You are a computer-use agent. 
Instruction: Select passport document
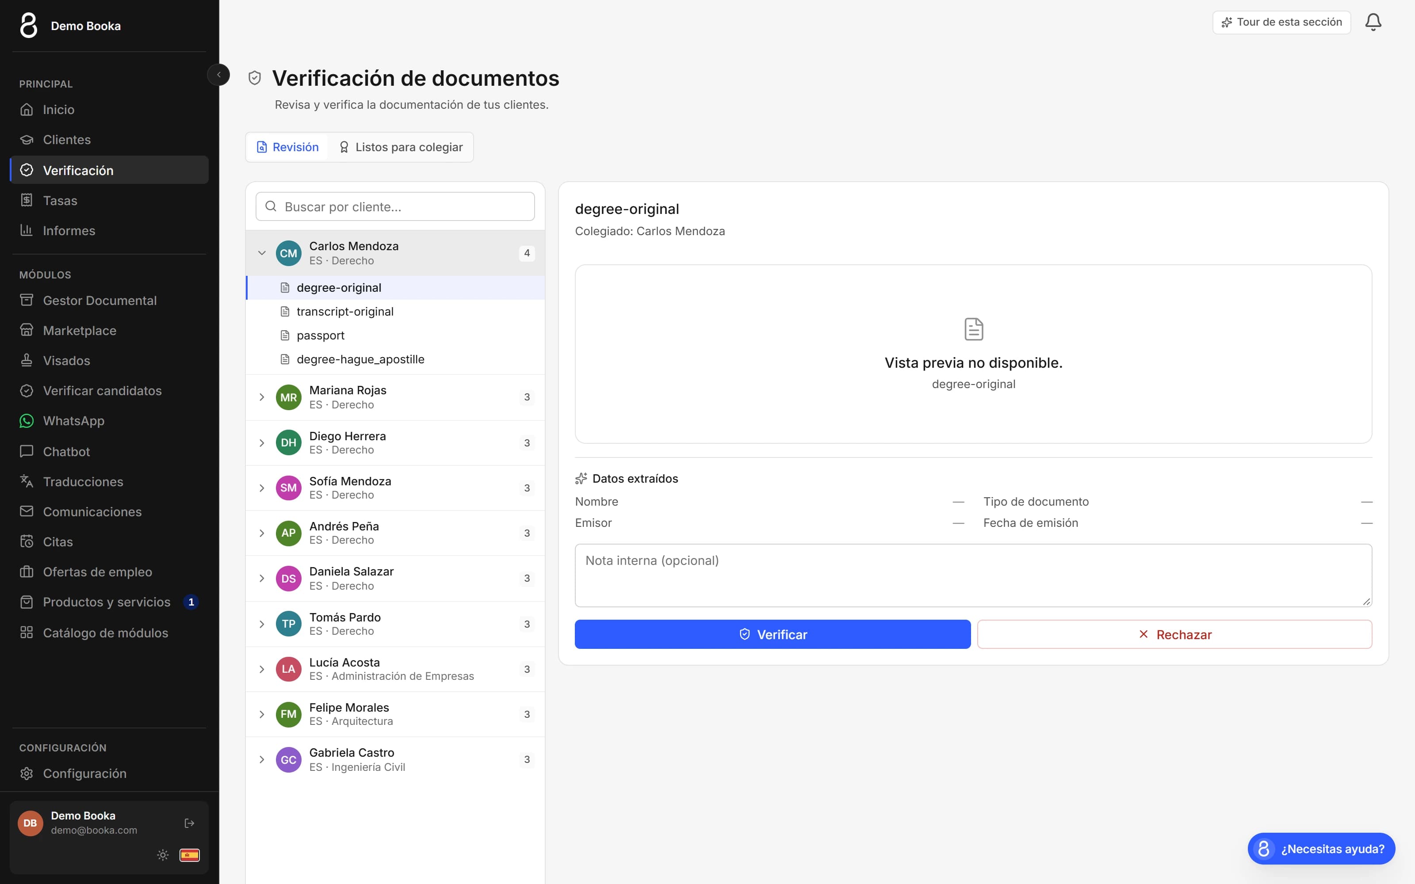pos(395,335)
